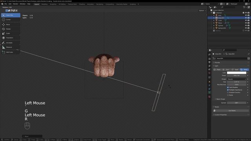Expand the Preview panel
The image size is (251, 141).
[231, 63]
